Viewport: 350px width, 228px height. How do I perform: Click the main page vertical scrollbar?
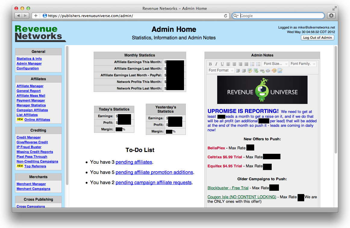336,100
